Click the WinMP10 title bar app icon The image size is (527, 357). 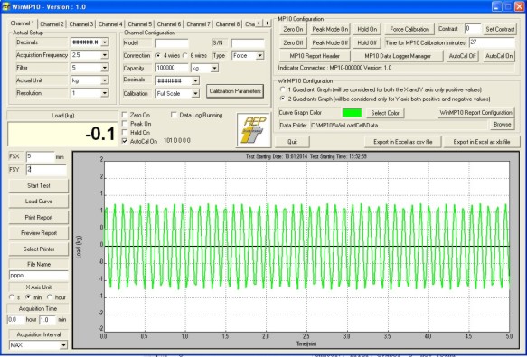[x=6, y=6]
